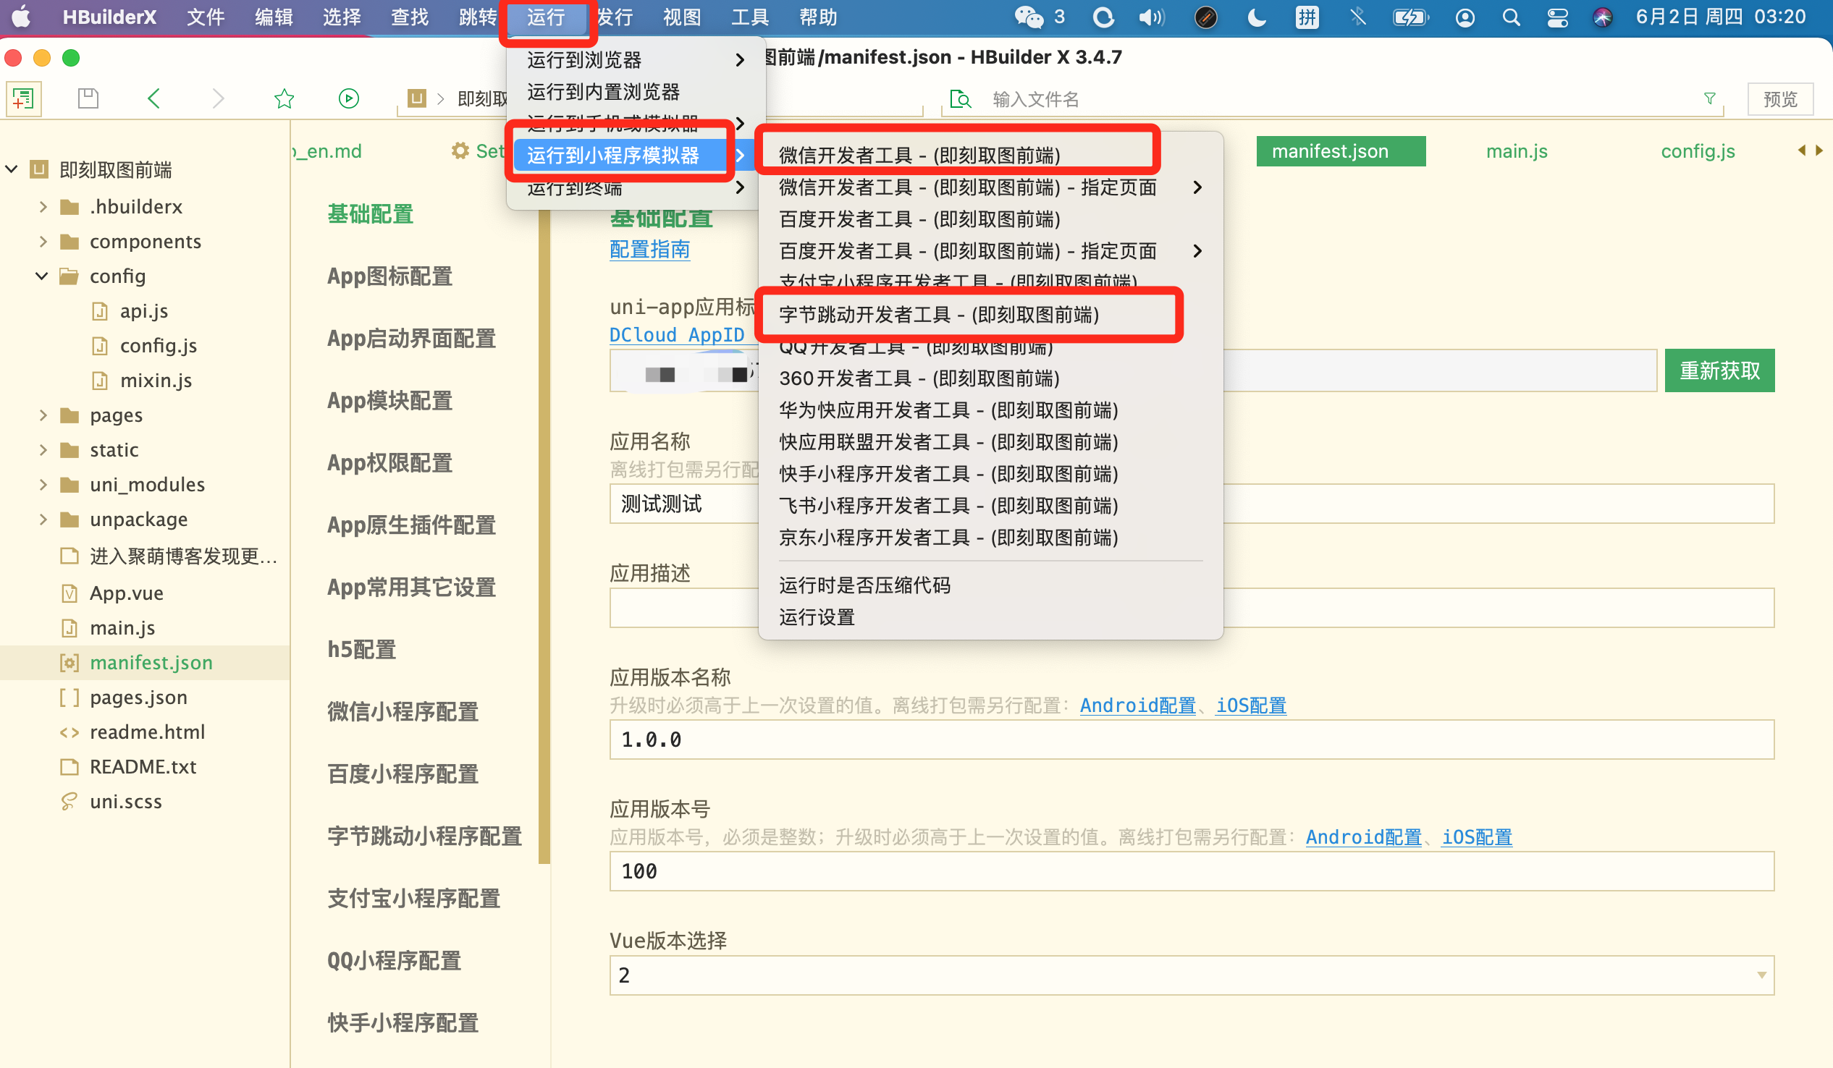Click the 应用版本名称 field showing 1.0.0

[x=1192, y=739]
